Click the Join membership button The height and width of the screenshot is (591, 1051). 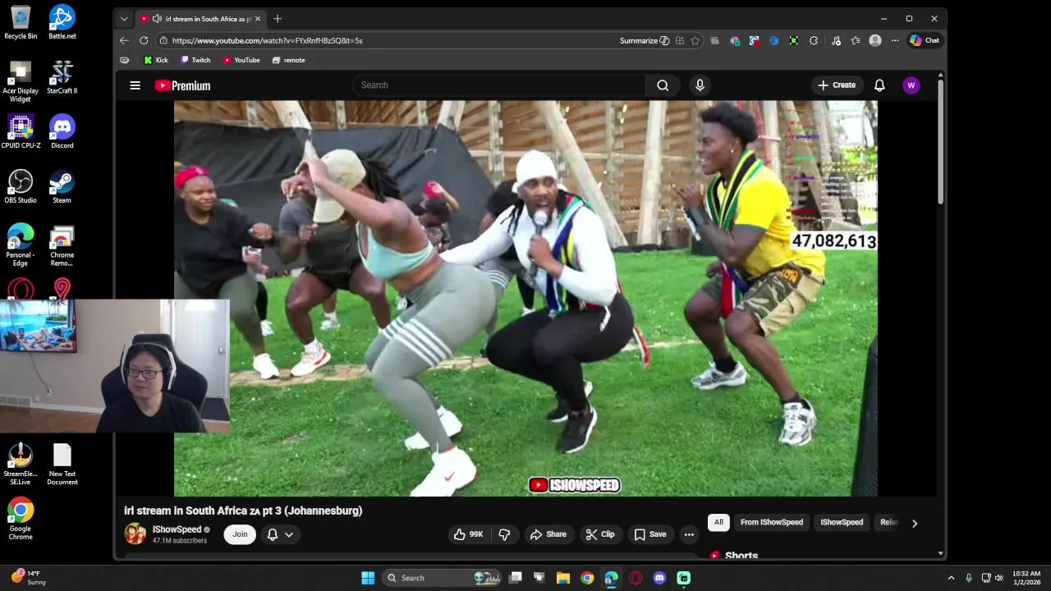click(x=240, y=534)
